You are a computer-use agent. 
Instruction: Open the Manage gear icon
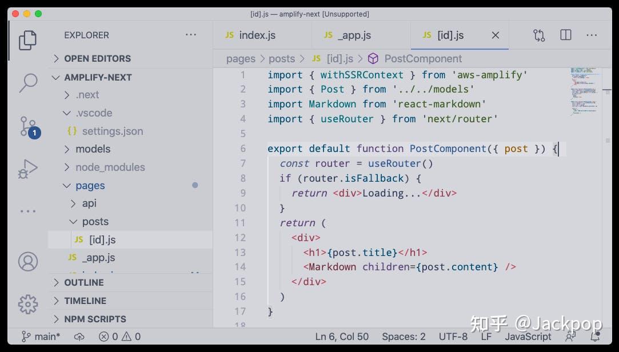[x=27, y=304]
